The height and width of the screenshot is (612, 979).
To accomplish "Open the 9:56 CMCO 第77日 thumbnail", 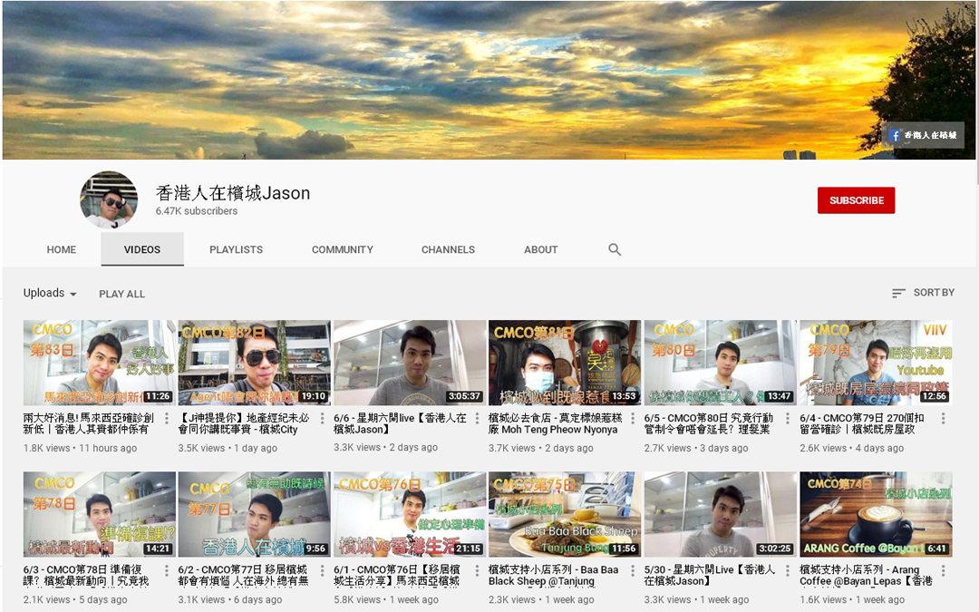I will pos(254,515).
